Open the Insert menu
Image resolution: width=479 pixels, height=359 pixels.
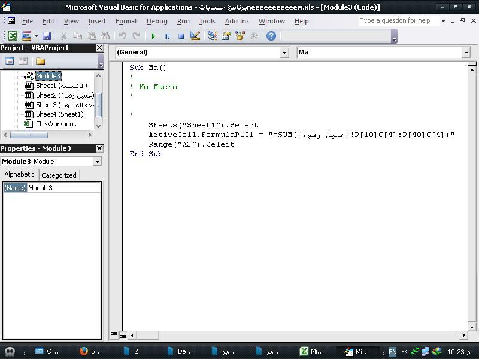(97, 21)
